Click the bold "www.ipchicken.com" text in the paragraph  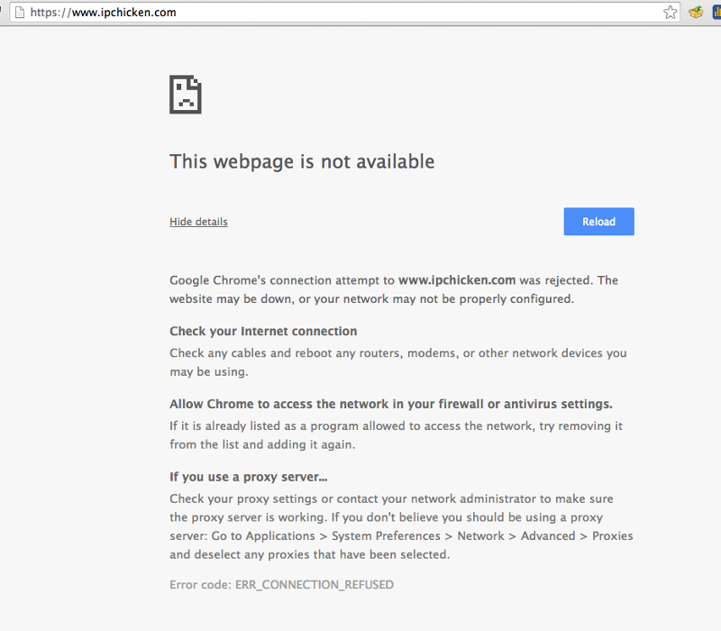pos(457,280)
